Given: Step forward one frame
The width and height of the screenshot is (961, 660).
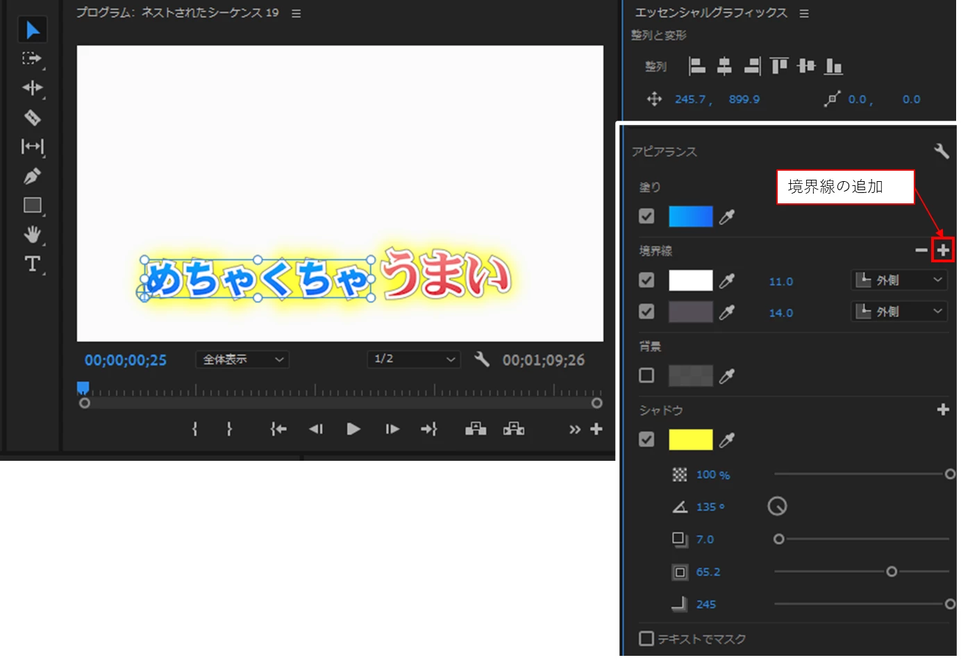Looking at the screenshot, I should [392, 429].
